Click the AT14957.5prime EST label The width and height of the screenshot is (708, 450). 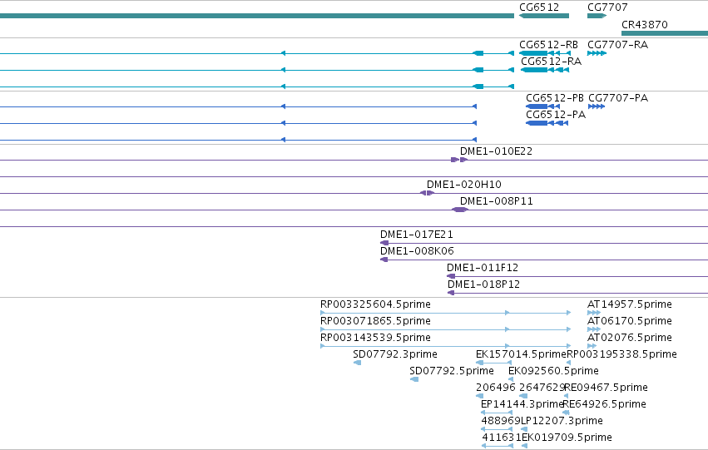point(630,304)
